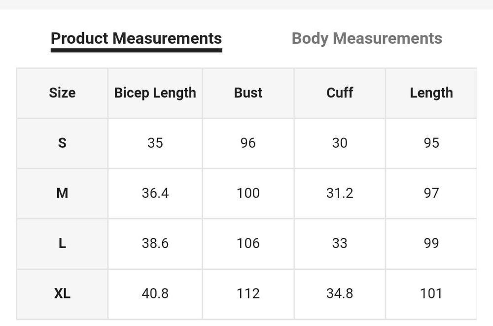Select the L size row label
The height and width of the screenshot is (326, 493).
coord(62,243)
